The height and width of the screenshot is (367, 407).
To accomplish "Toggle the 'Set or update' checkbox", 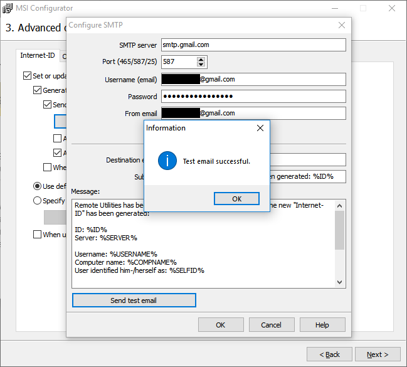I will click(x=27, y=76).
